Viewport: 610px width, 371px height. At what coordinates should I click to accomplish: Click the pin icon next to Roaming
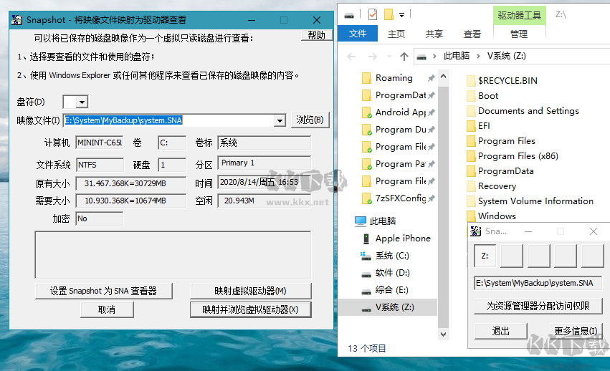(x=431, y=78)
